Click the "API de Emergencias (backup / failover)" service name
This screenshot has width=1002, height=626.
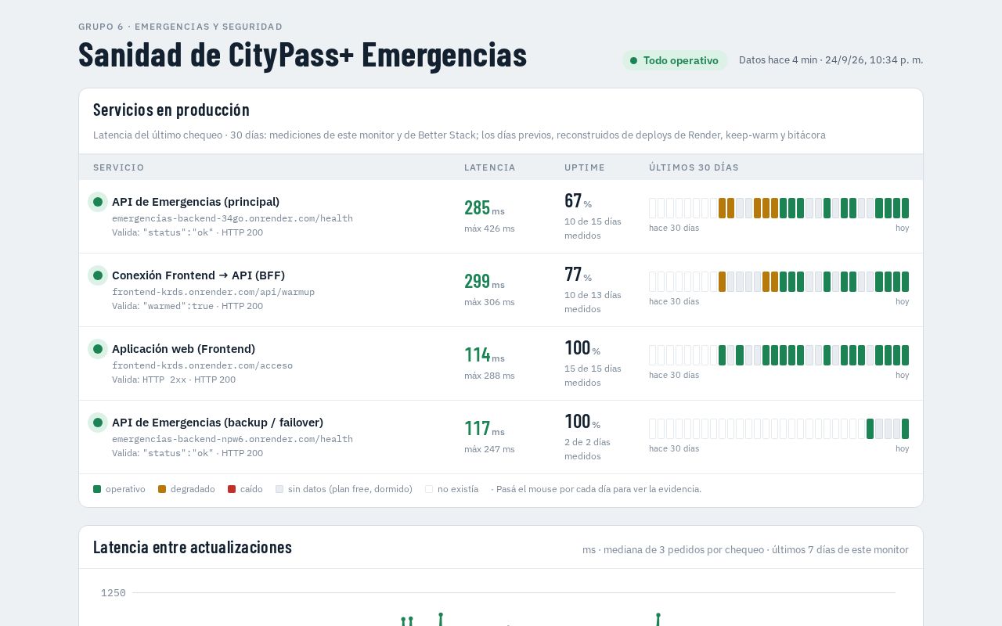coord(218,423)
